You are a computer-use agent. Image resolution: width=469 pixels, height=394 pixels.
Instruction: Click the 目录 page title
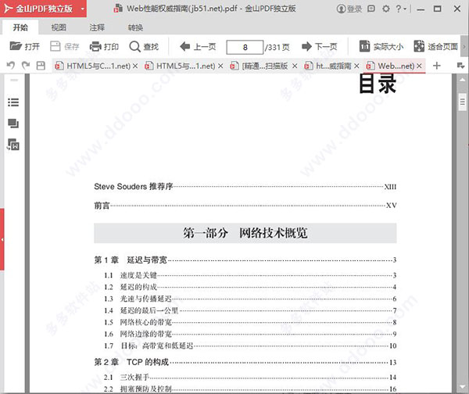coord(378,84)
